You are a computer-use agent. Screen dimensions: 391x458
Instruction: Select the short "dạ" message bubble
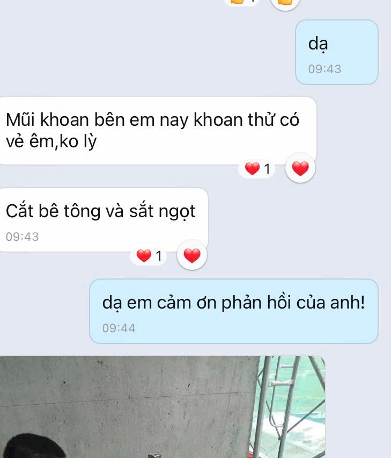click(337, 52)
